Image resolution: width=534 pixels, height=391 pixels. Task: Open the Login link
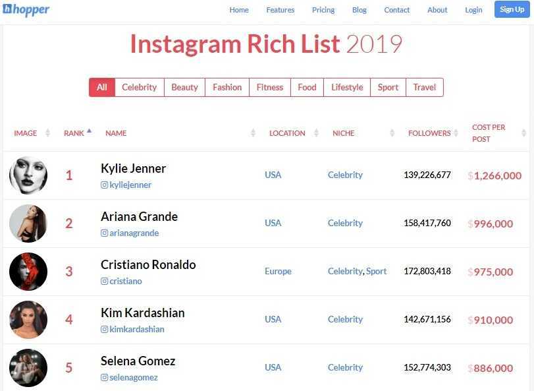coord(473,10)
